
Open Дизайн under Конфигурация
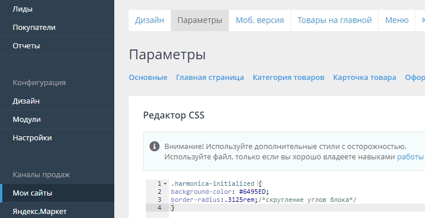coord(26,101)
